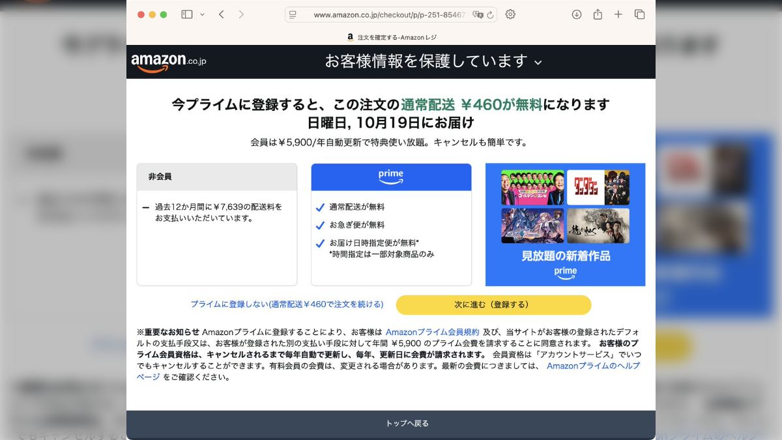Navigate forward in browser history
782x440 pixels.
240,14
